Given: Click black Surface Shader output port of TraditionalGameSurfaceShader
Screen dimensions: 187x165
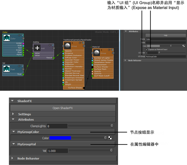Looking at the screenshot, I should tap(84, 88).
